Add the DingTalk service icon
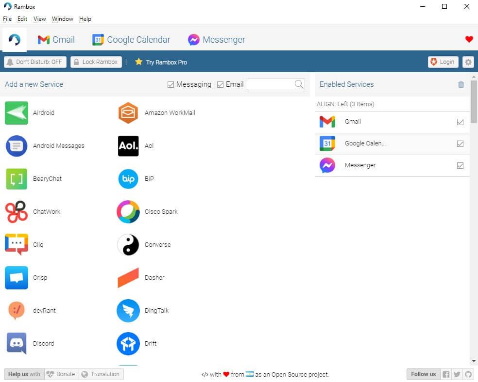The height and width of the screenshot is (382, 478). pyautogui.click(x=128, y=311)
